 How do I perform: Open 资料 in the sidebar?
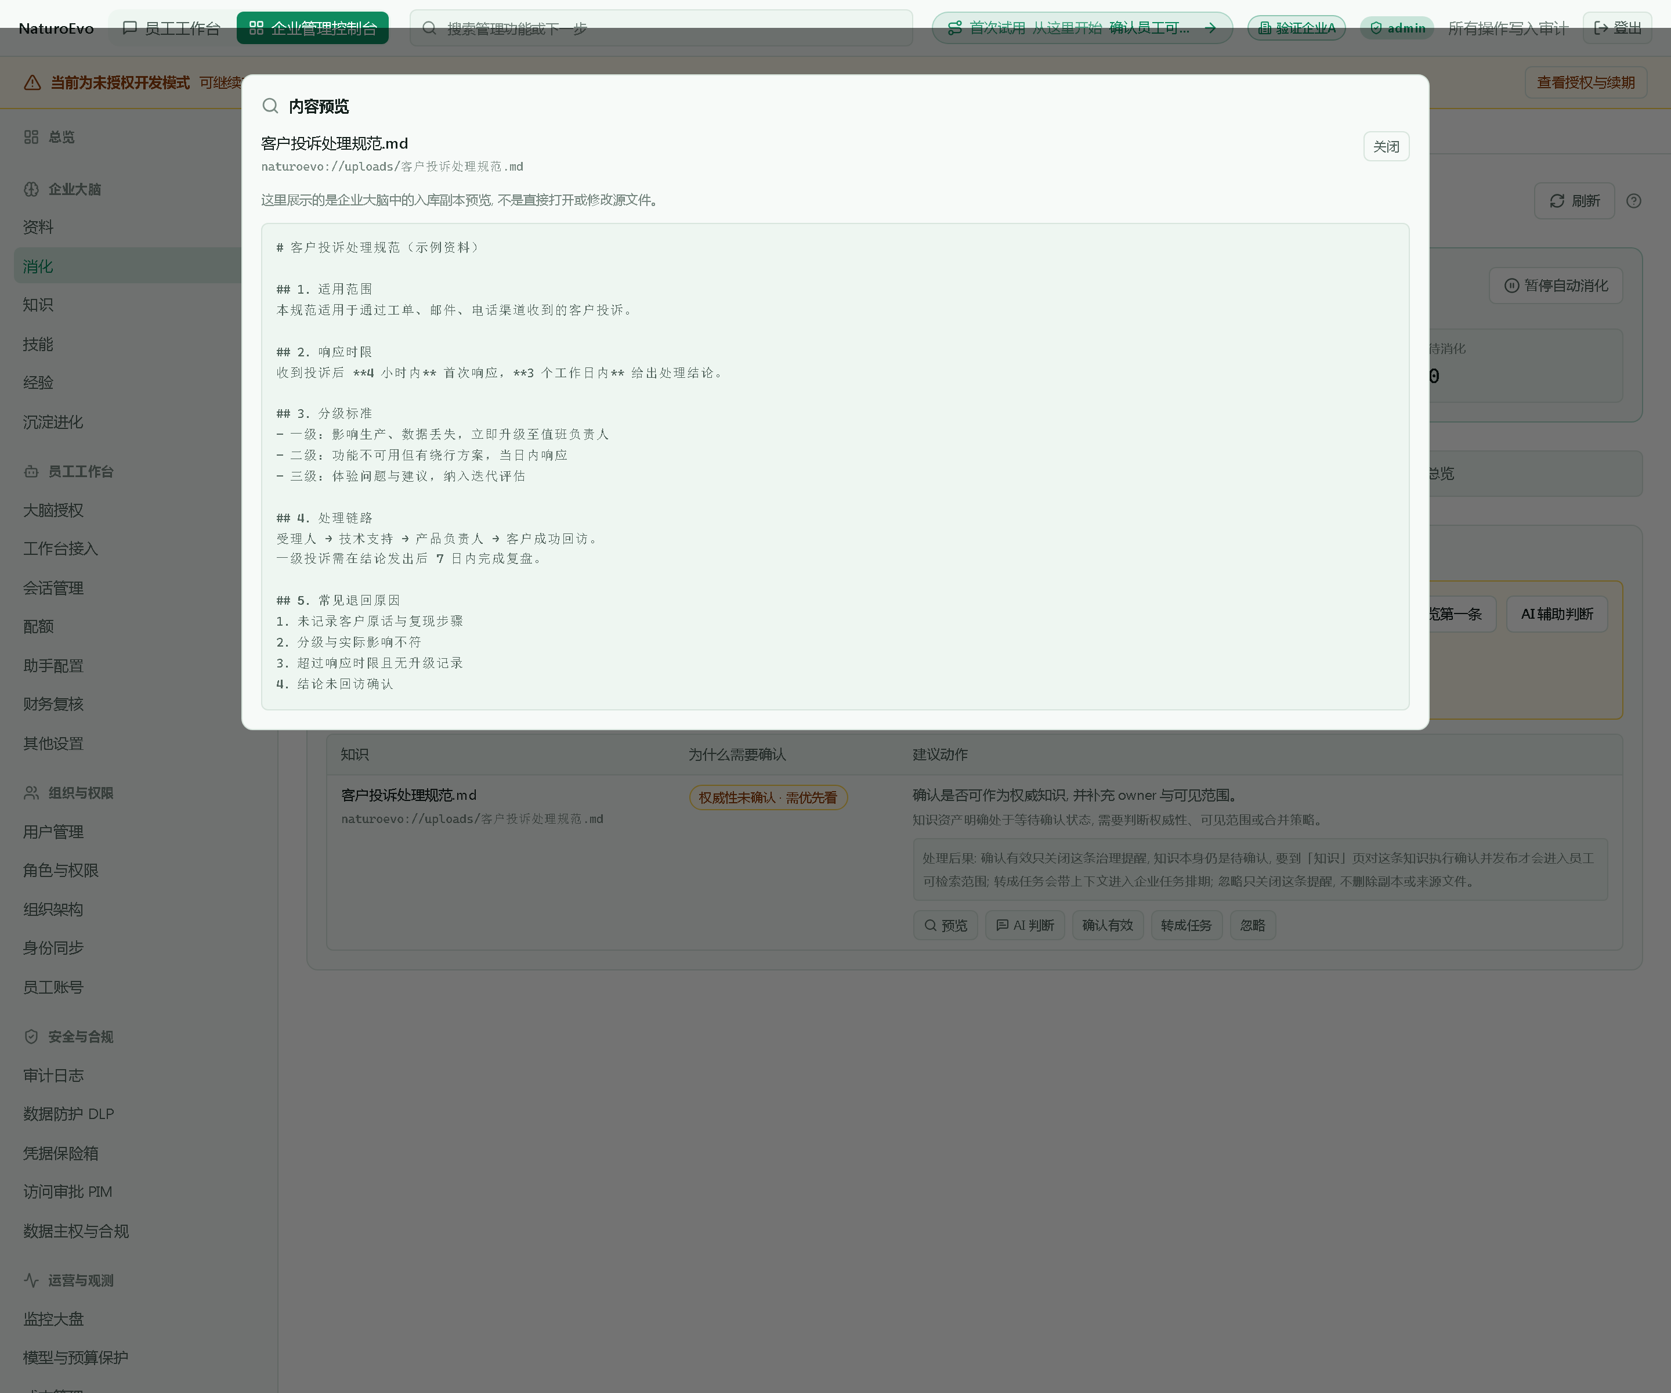point(38,227)
